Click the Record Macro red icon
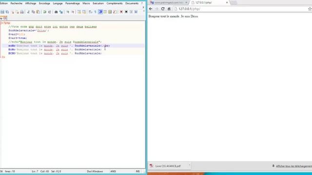The width and height of the screenshot is (312, 175). pos(121,12)
